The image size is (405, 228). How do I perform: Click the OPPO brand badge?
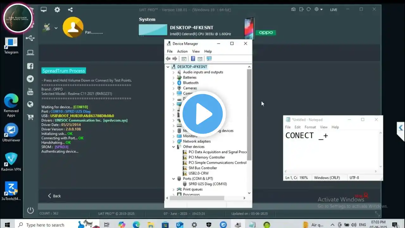click(266, 33)
